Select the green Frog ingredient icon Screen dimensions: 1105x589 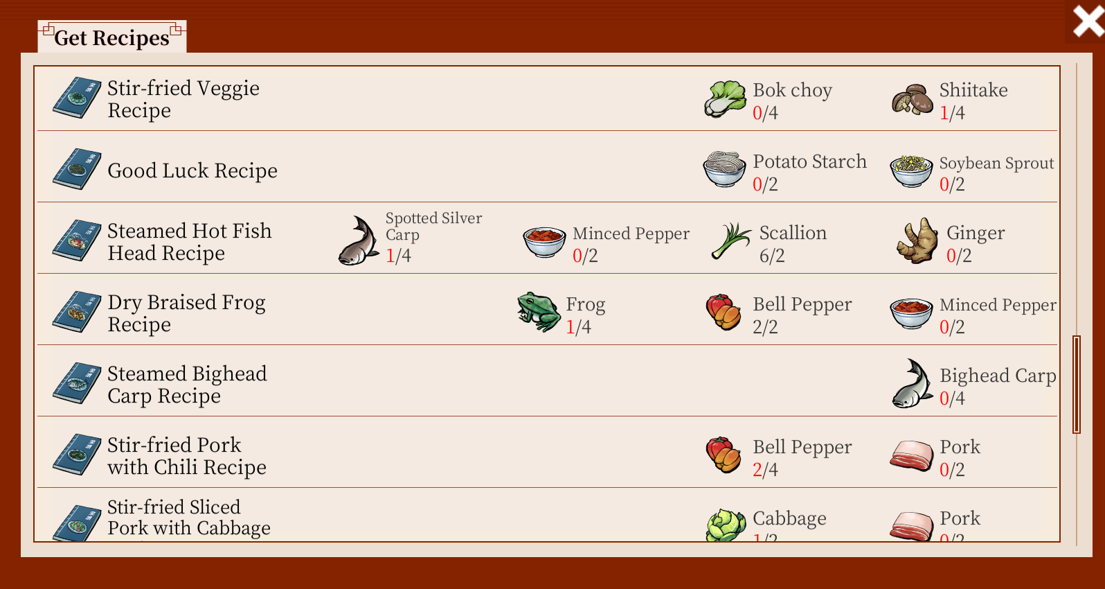coord(539,313)
